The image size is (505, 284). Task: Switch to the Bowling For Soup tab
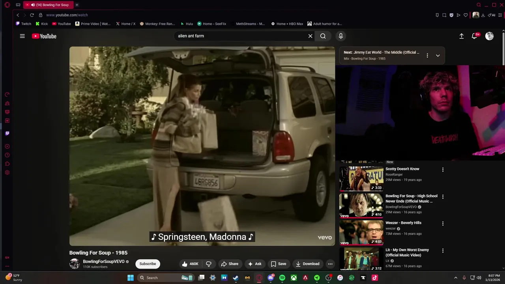[48, 5]
